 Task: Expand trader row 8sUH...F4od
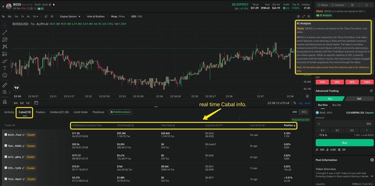pyautogui.click(x=6, y=135)
